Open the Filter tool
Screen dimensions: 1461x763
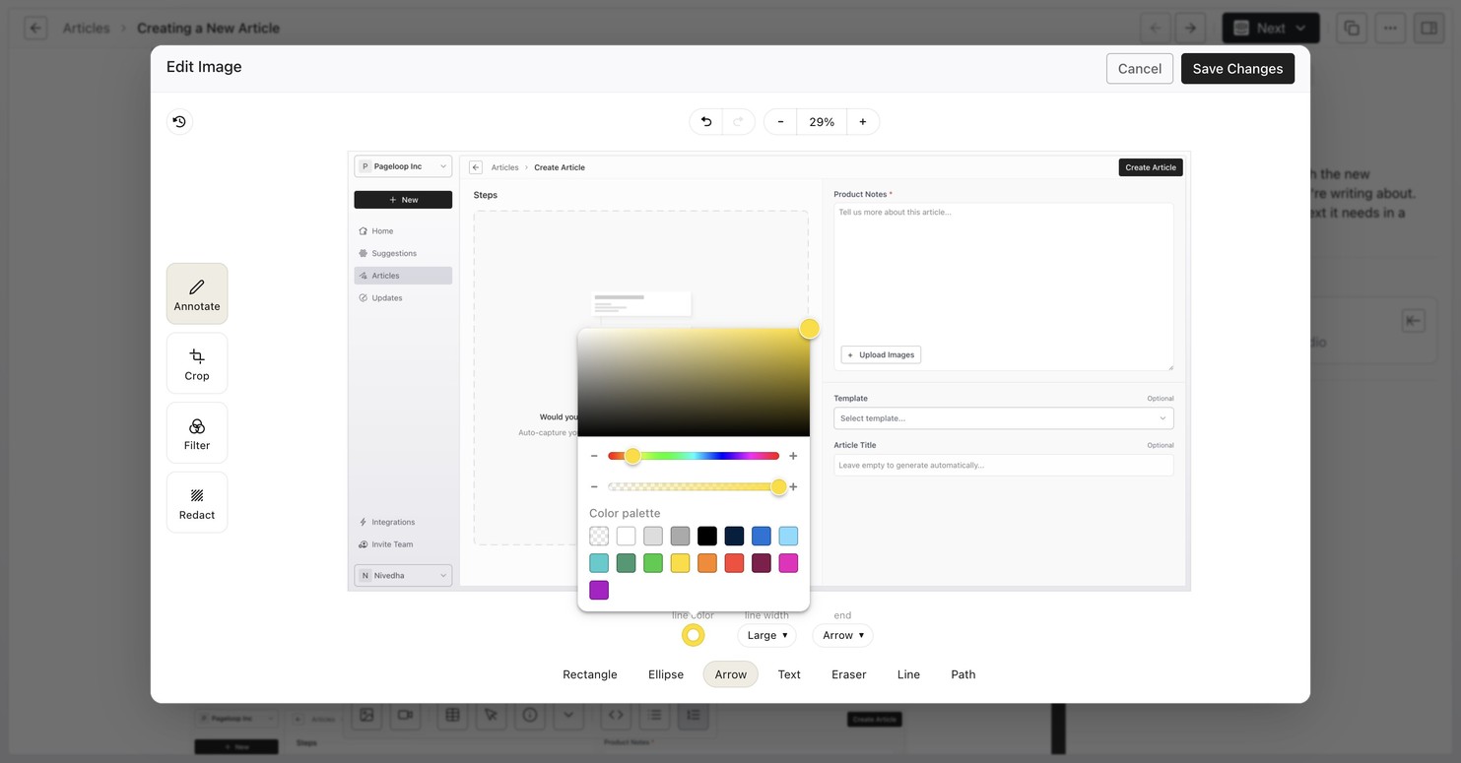[x=197, y=433]
